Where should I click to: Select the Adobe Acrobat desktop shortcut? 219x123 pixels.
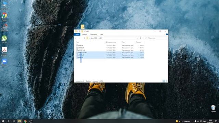[x=4, y=52]
